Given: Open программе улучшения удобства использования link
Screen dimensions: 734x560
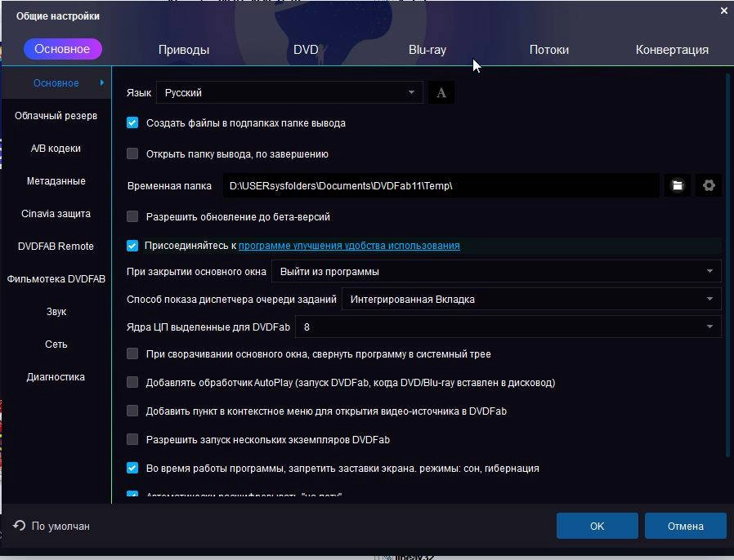Looking at the screenshot, I should (349, 246).
